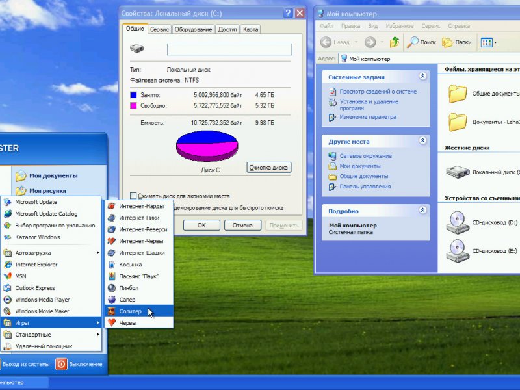Click the Поиск search button
This screenshot has height=390, width=520.
[421, 42]
